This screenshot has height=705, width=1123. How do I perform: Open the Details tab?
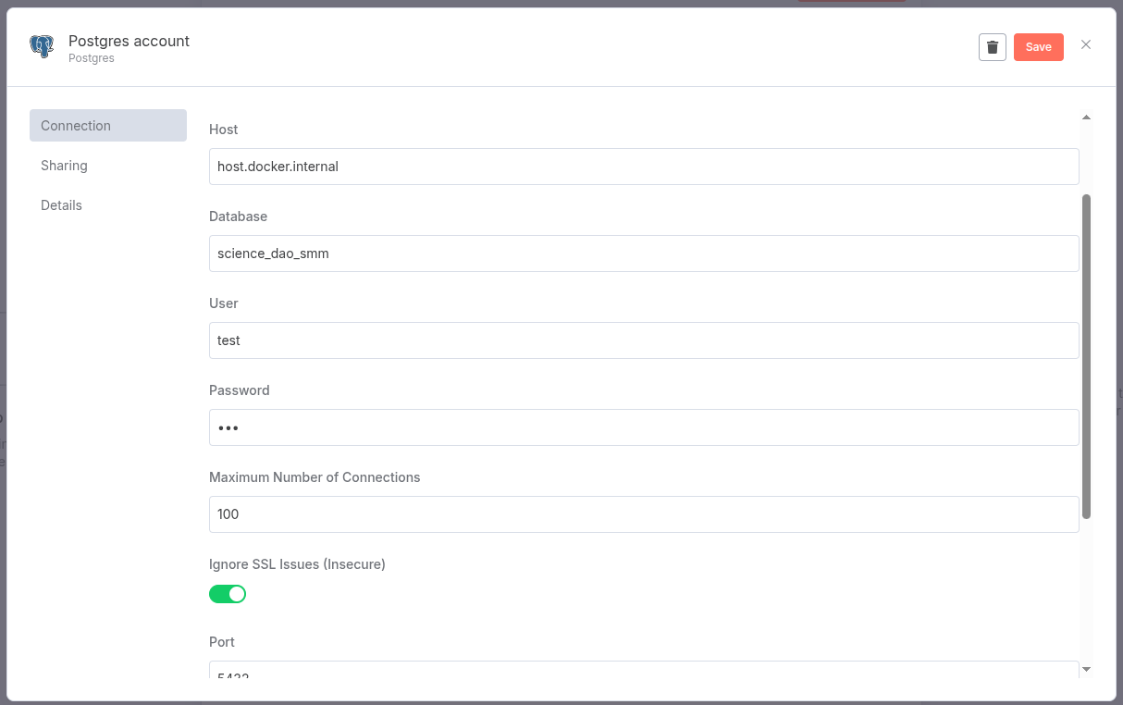[x=62, y=205]
